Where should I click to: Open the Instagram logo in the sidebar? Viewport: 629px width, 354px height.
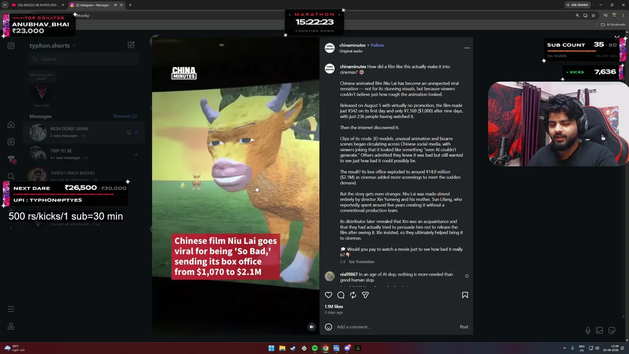11,46
